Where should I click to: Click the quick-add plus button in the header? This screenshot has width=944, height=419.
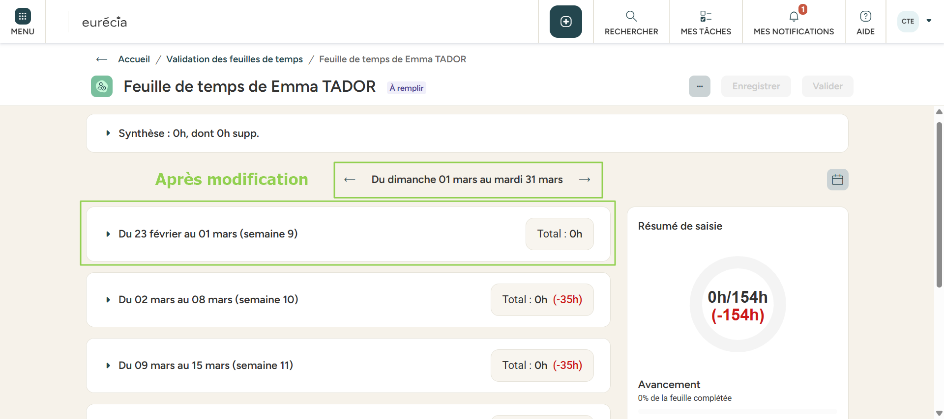[x=565, y=22]
